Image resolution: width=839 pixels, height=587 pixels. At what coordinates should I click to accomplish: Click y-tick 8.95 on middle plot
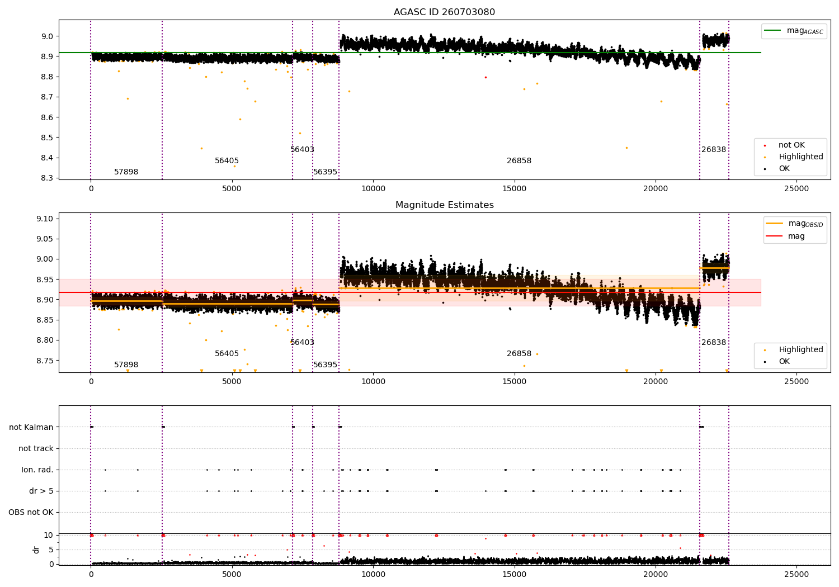pos(45,280)
